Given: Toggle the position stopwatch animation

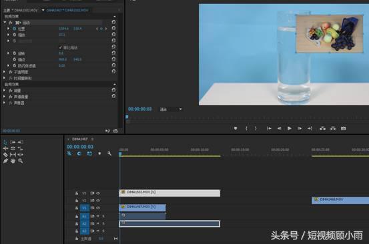Looking at the screenshot, I should click(x=15, y=29).
